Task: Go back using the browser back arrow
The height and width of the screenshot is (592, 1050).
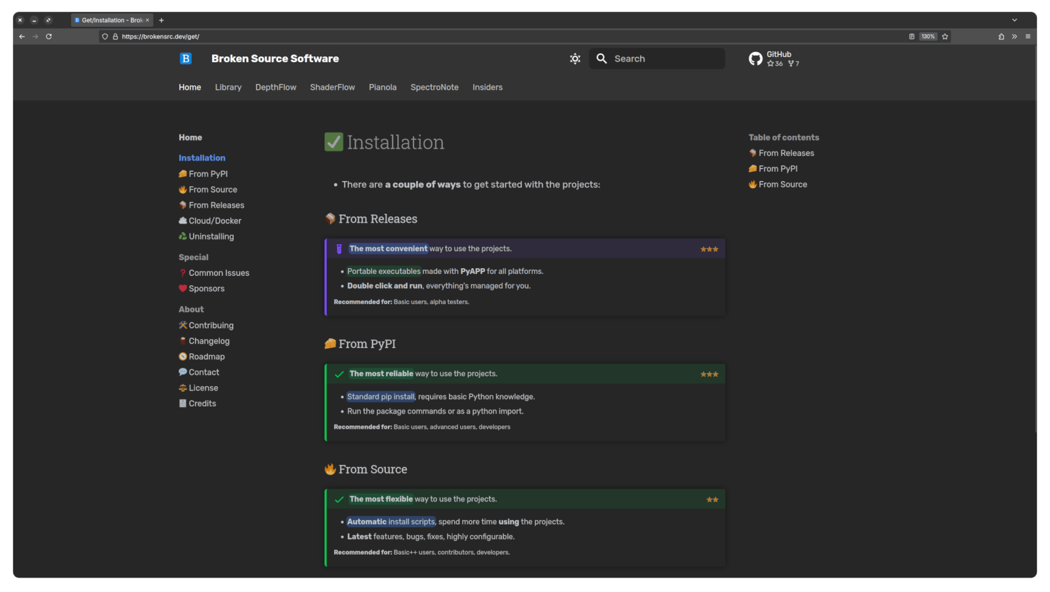Action: (x=22, y=37)
